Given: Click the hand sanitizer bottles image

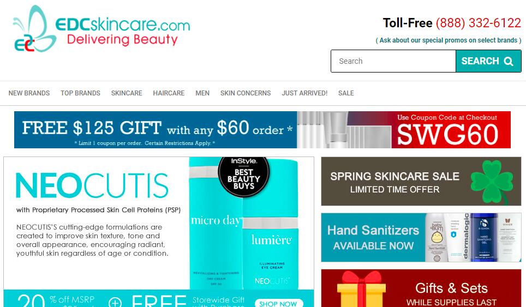Looking at the screenshot, I should coord(473,237).
